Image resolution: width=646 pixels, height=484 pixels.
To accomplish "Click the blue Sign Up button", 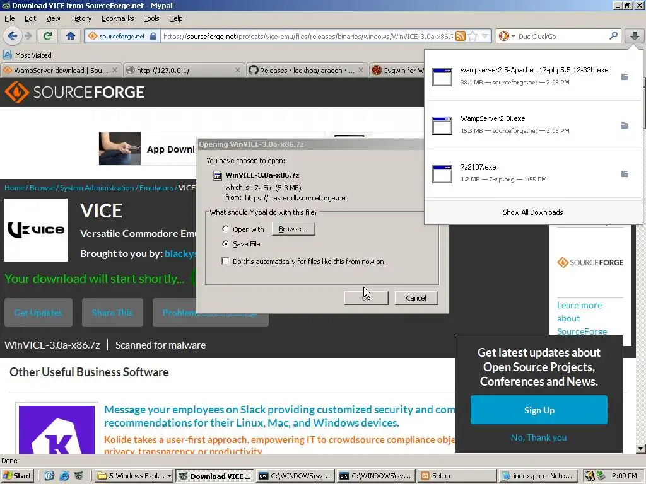I will 539,410.
